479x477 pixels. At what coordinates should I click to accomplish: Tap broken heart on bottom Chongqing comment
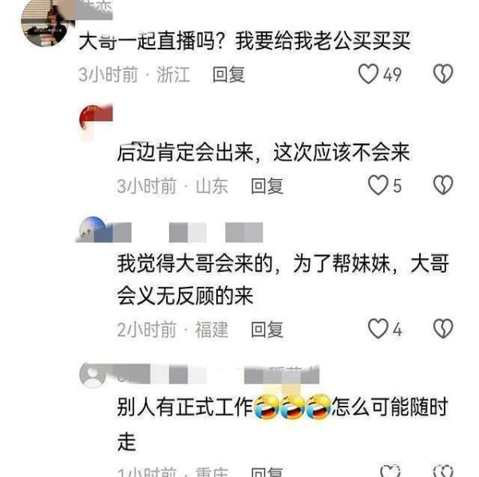[443, 471]
